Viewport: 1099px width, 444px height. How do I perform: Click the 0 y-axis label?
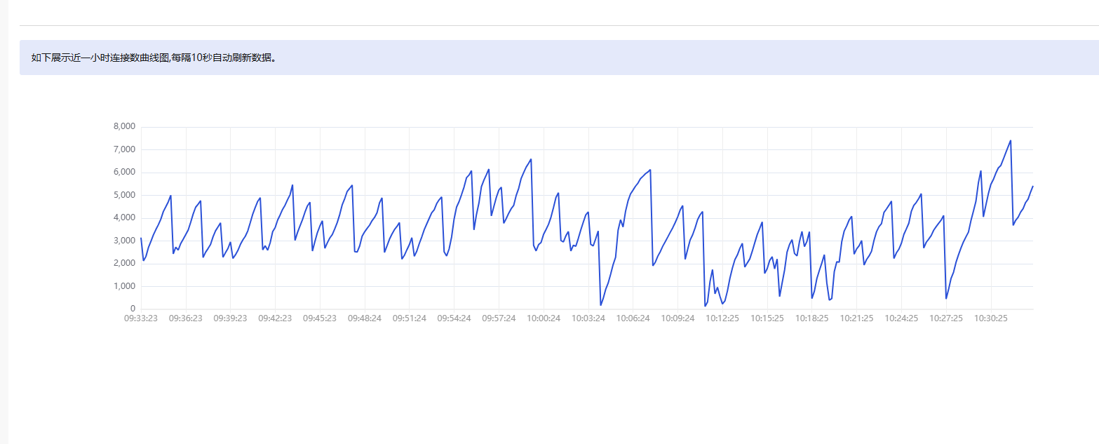point(133,309)
